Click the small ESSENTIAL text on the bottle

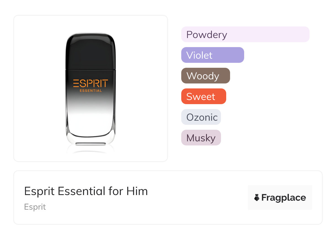point(90,90)
